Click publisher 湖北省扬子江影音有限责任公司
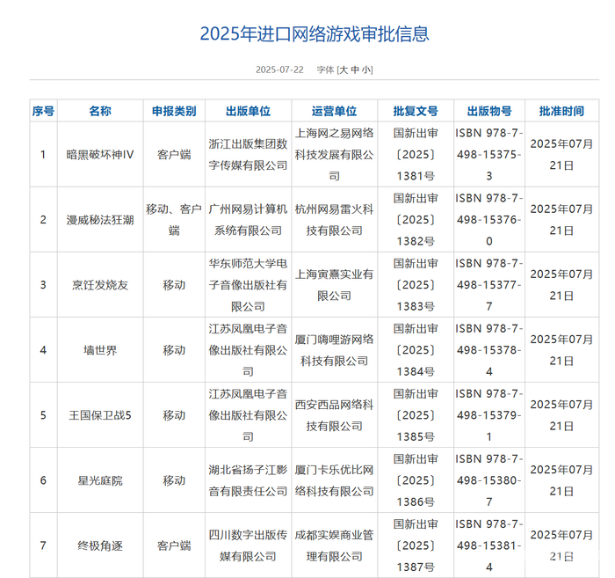 click(x=248, y=480)
